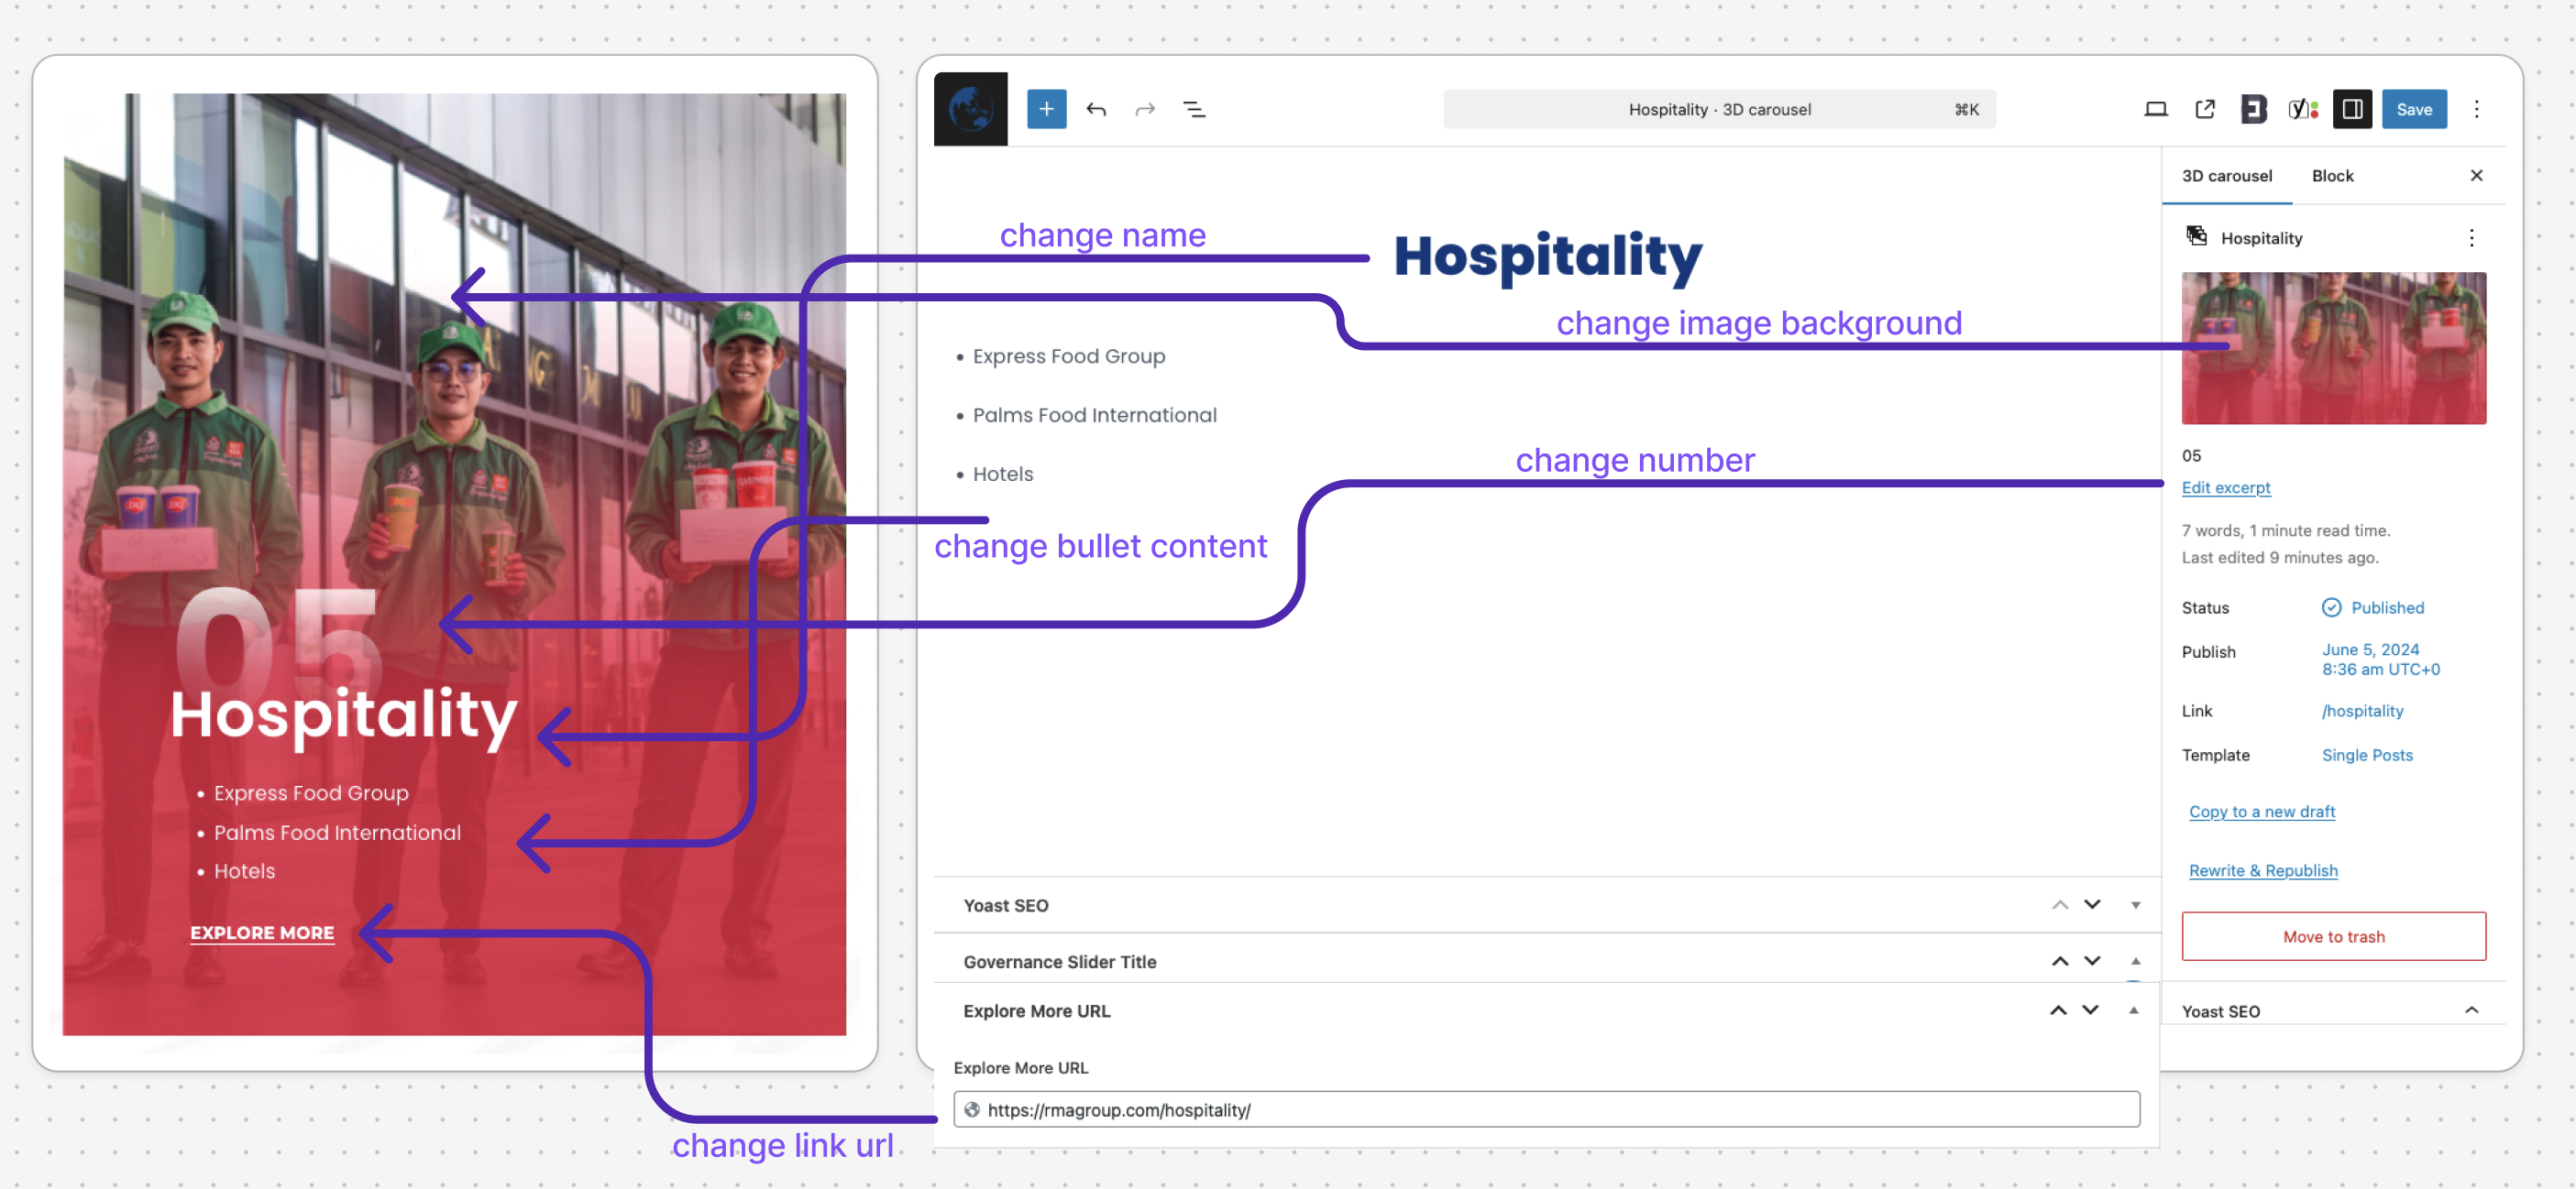Click the Edit excerpt link
This screenshot has height=1189, width=2576.
tap(2225, 487)
